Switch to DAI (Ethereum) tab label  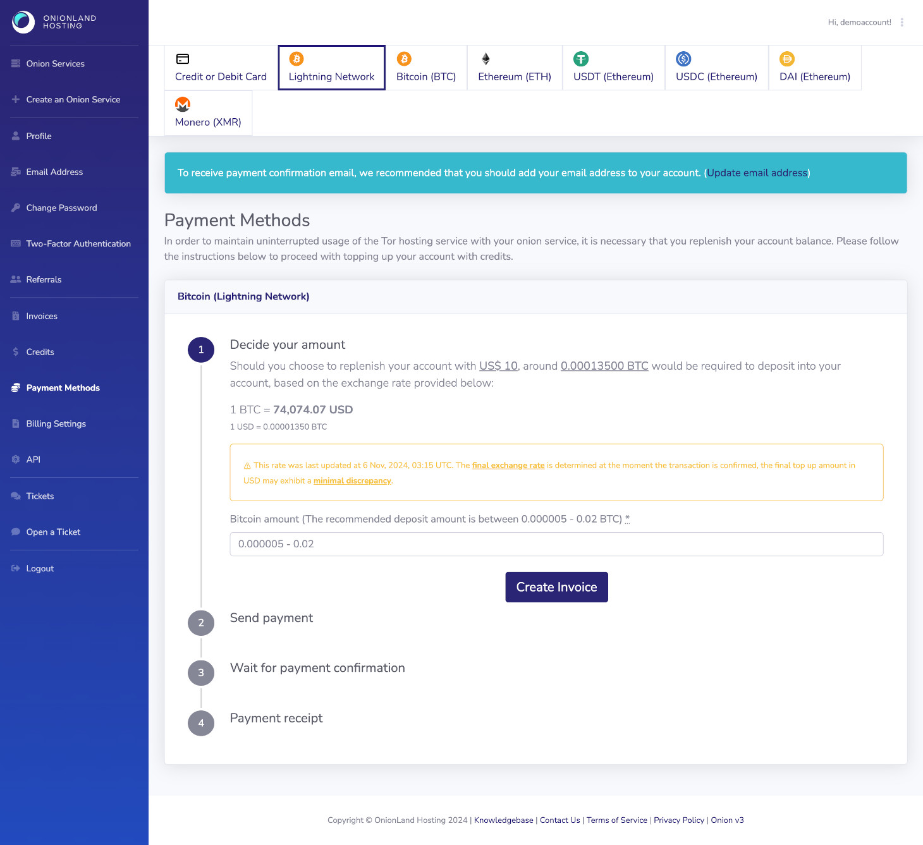pos(815,76)
